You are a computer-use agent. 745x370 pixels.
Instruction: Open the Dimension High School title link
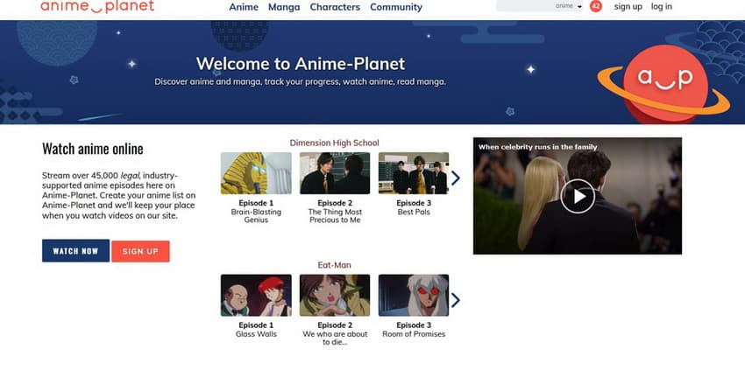pyautogui.click(x=335, y=143)
